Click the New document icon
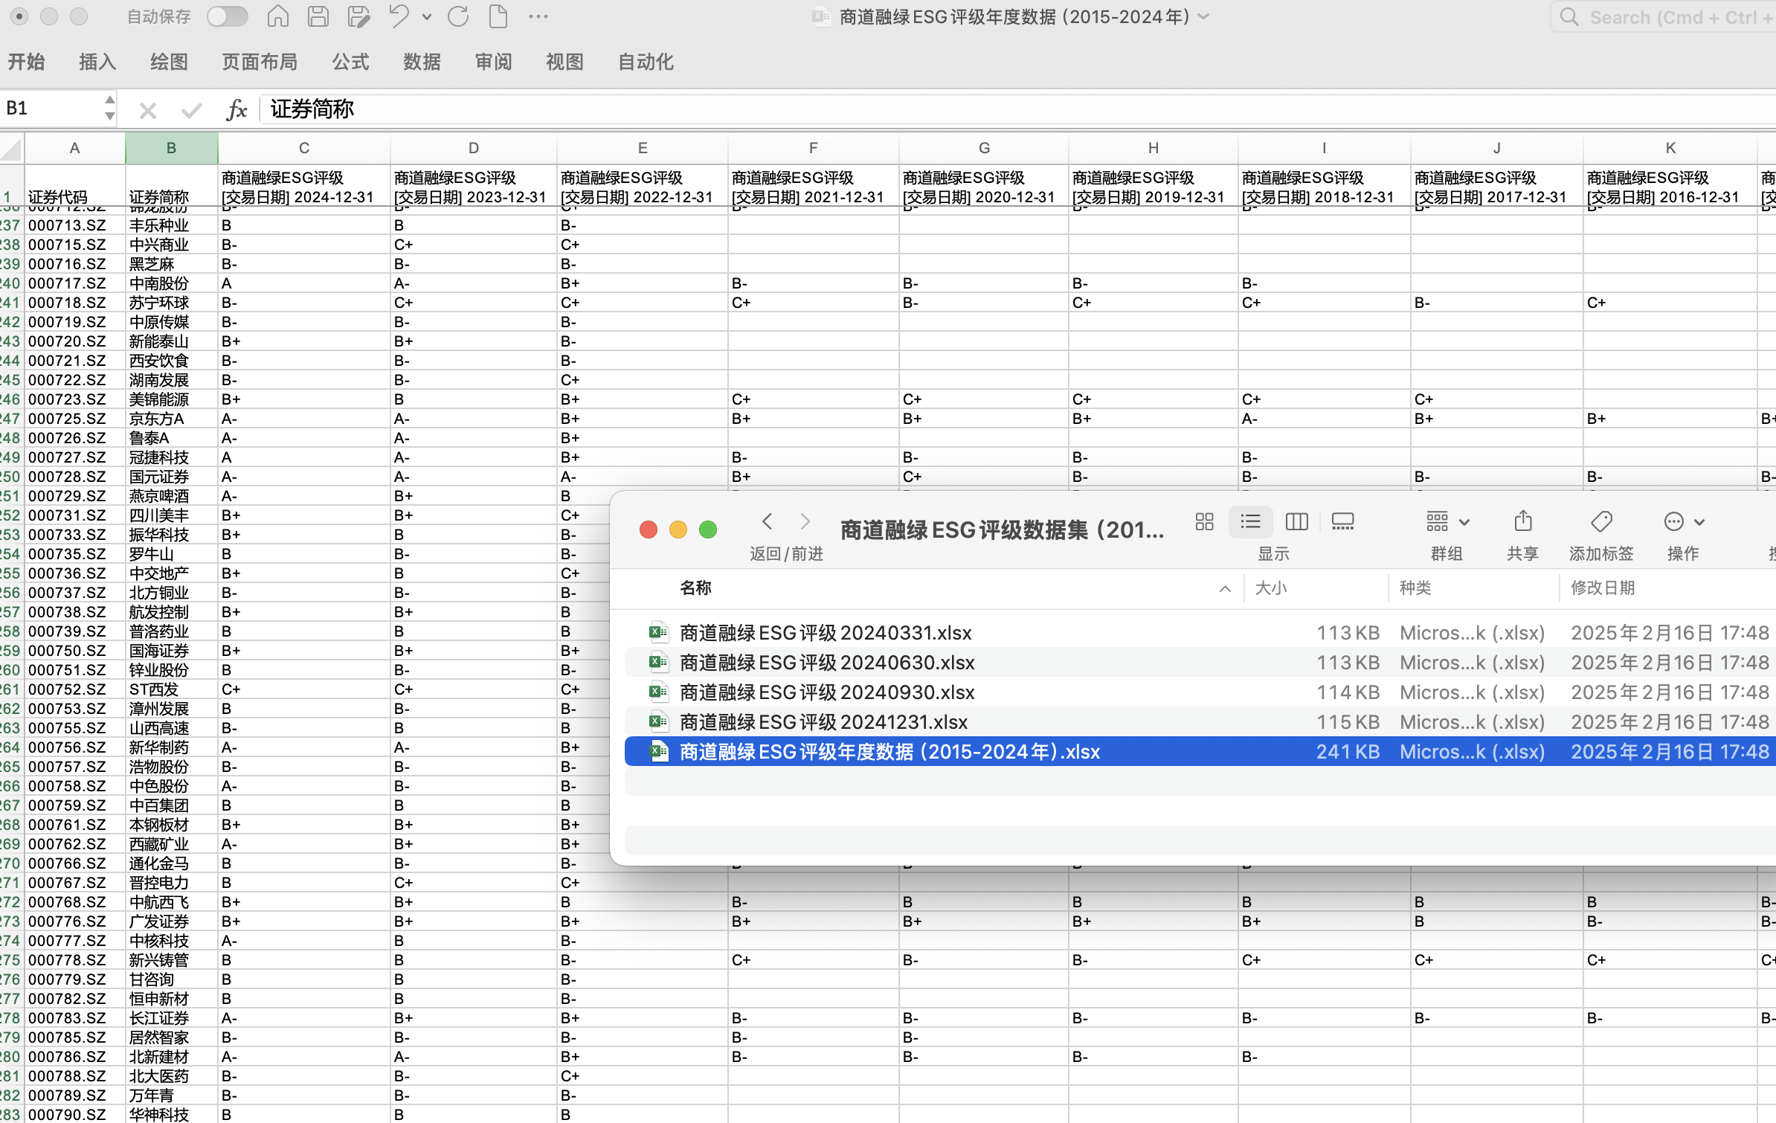Screen dimensions: 1776x1123 pos(498,16)
